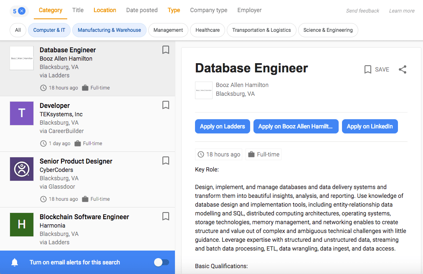
Task: Switch to the Company type filter
Action: (x=209, y=10)
